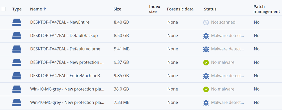Click forensic data None in EntireMachineB row
The height and width of the screenshot is (110, 282).
pyautogui.click(x=173, y=76)
